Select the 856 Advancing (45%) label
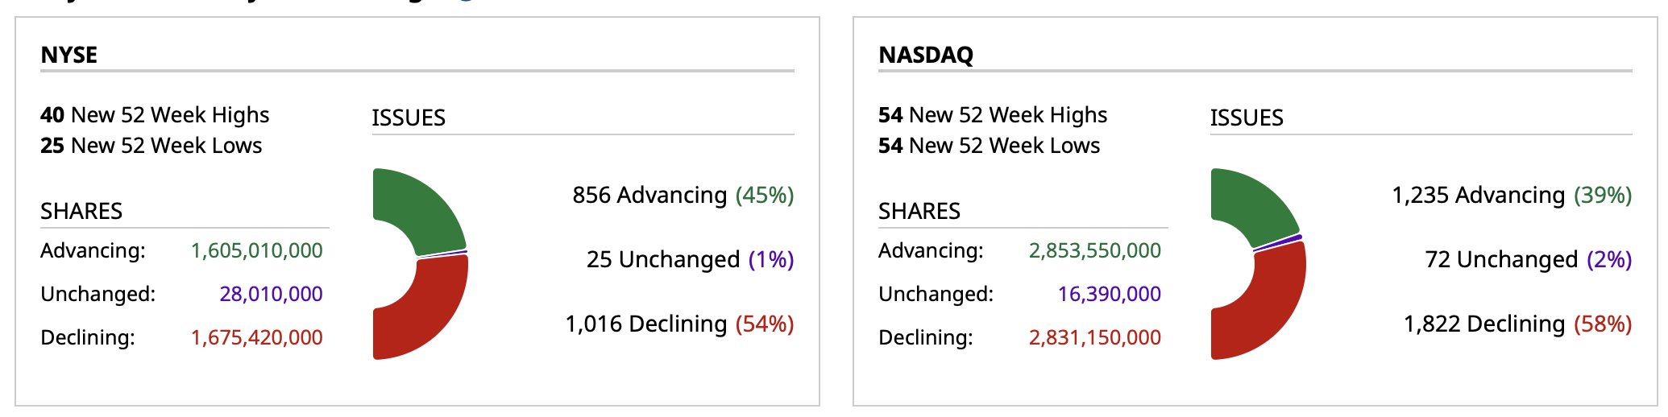 pyautogui.click(x=683, y=195)
